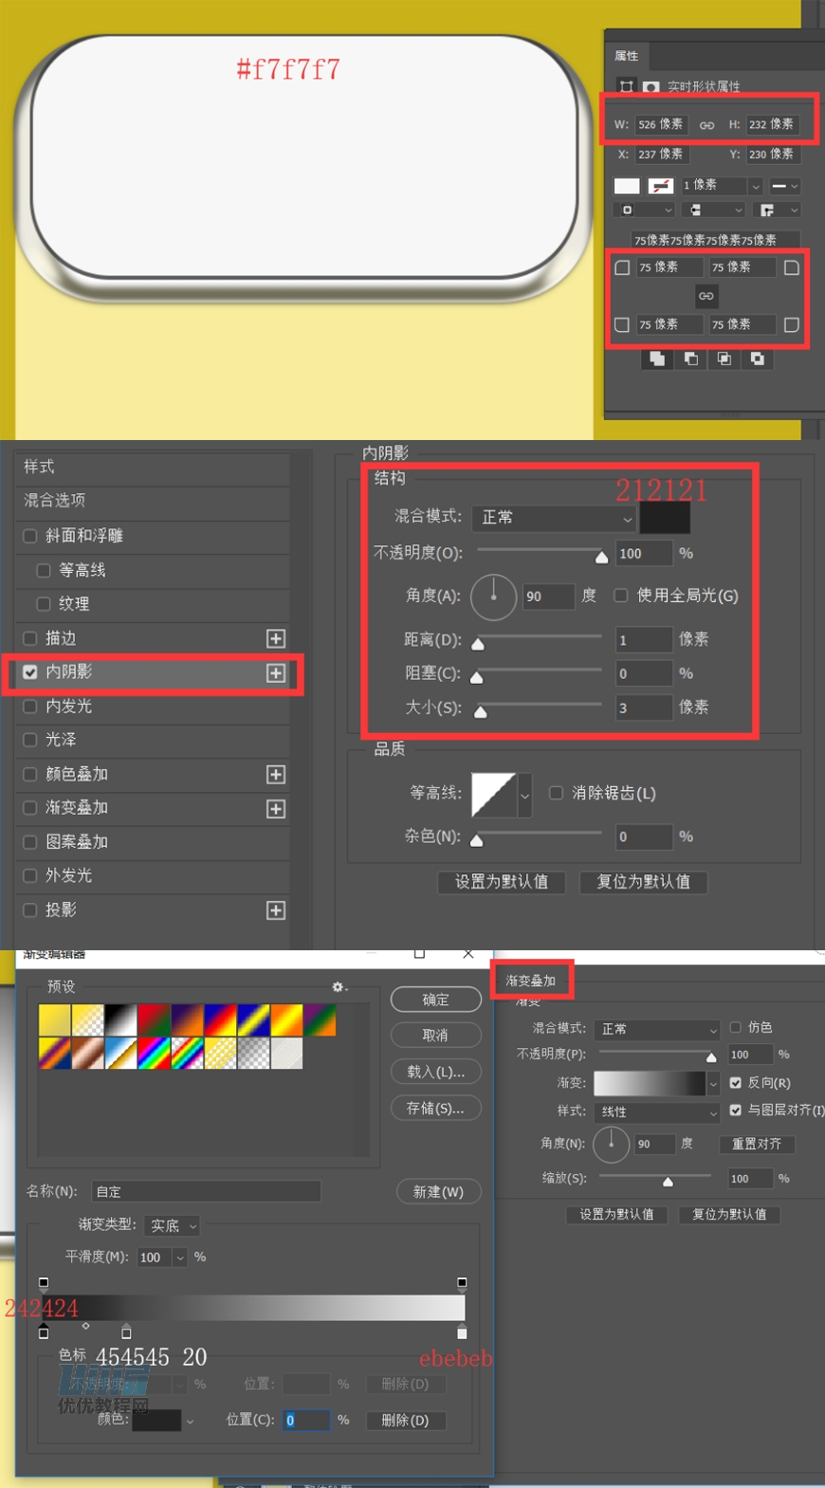Click the plus icon beside 渐变叠加
825x1488 pixels.
(x=276, y=808)
